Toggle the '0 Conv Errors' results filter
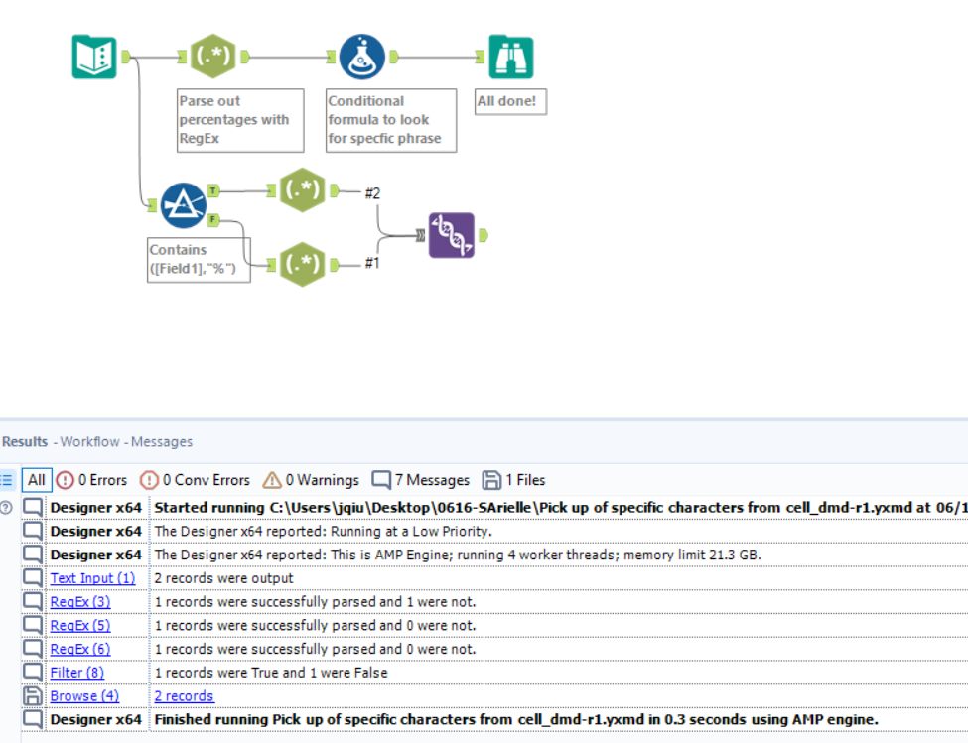The width and height of the screenshot is (968, 743). pos(196,480)
